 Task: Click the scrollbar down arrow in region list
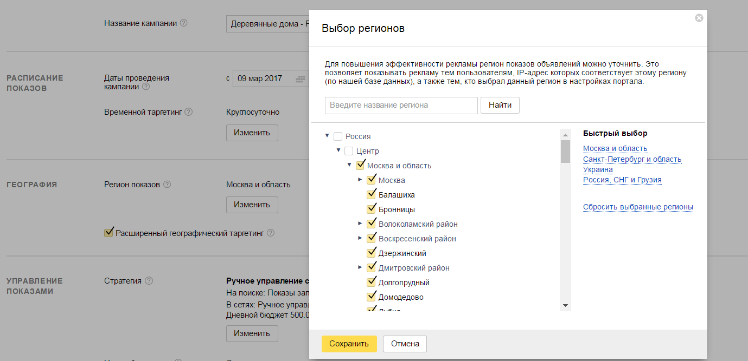click(x=565, y=306)
